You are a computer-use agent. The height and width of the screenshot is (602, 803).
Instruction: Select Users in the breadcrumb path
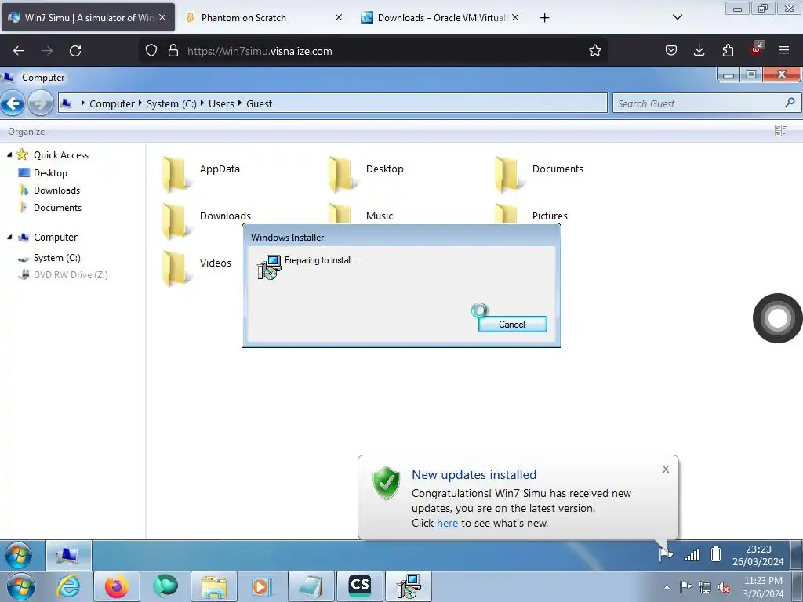point(221,104)
